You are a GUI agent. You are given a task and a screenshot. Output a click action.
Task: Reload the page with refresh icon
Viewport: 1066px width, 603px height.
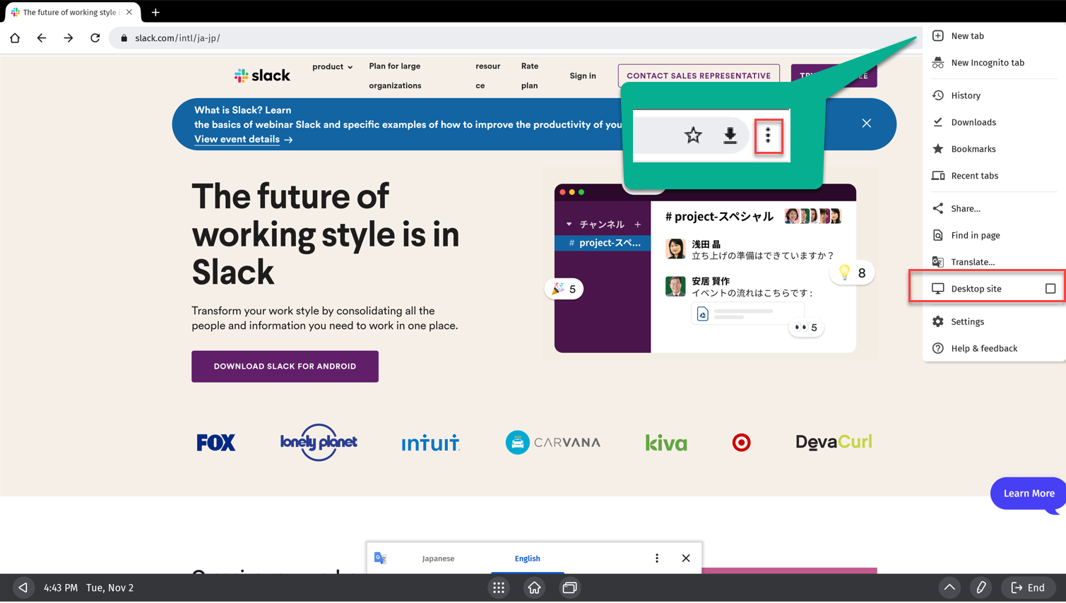(95, 38)
